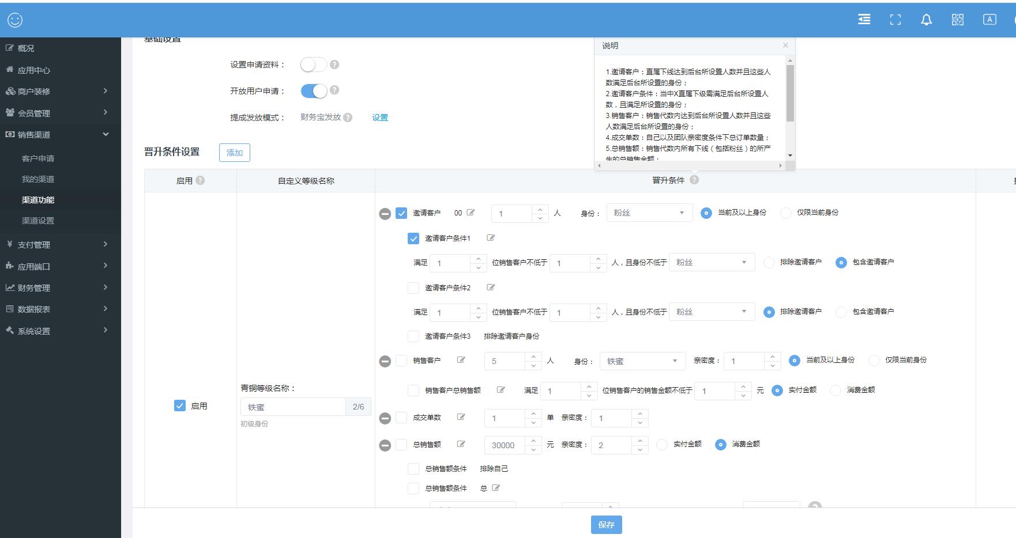Collapse the sidebar using the menu-fold icon
Screen dimensions: 1016x538
pos(863,19)
